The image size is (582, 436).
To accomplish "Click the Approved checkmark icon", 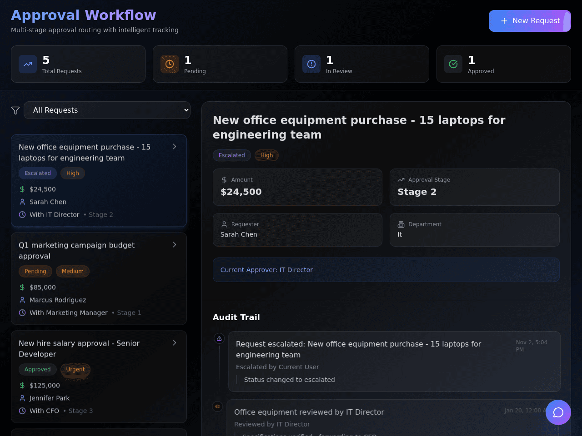I will (x=453, y=64).
